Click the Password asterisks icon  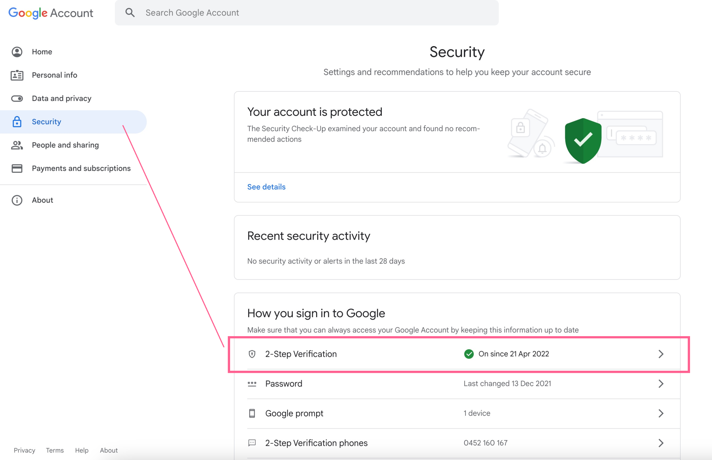[252, 384]
